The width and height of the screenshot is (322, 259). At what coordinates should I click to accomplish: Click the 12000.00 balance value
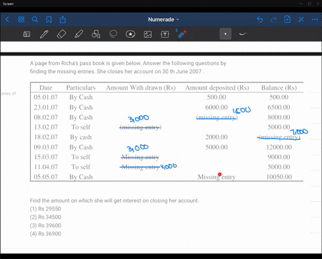(x=279, y=147)
